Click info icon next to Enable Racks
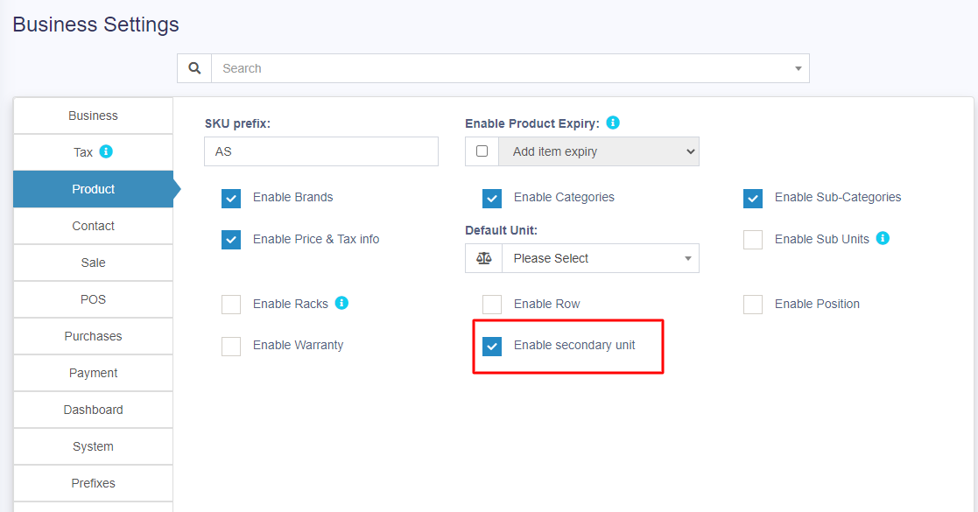 coord(341,303)
